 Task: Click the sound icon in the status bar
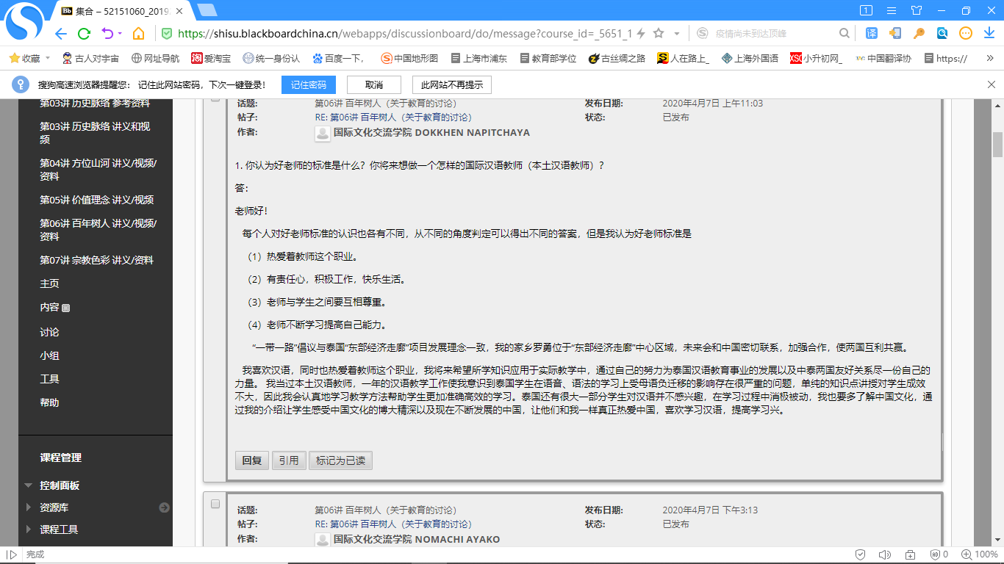[884, 554]
